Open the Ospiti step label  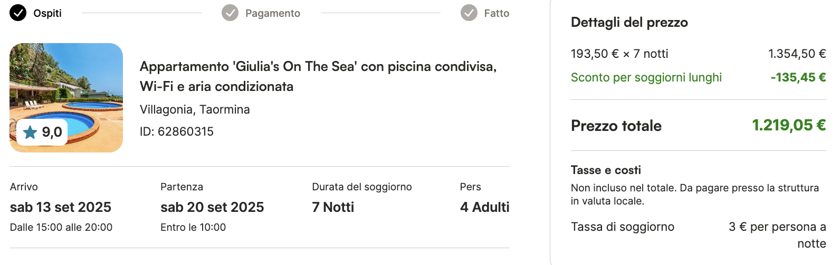[47, 13]
